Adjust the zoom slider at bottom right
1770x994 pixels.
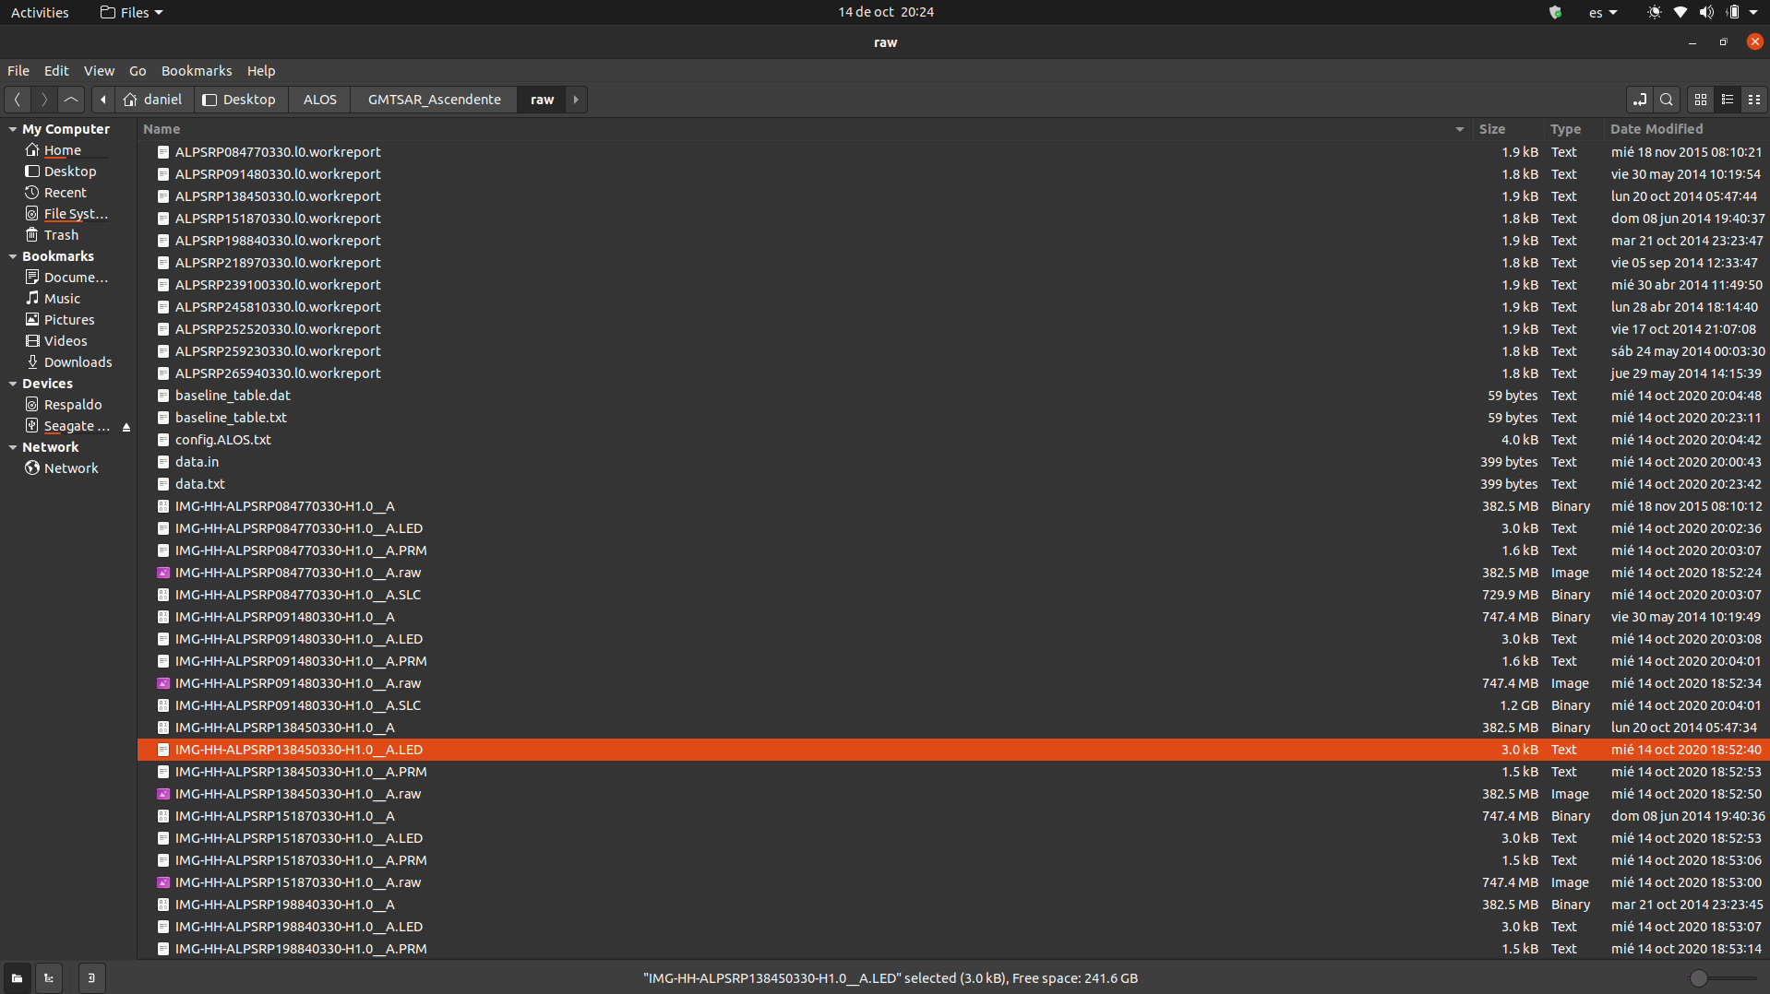tap(1701, 980)
